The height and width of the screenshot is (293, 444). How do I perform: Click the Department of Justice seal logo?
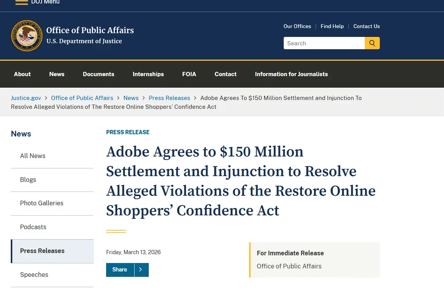pos(27,35)
